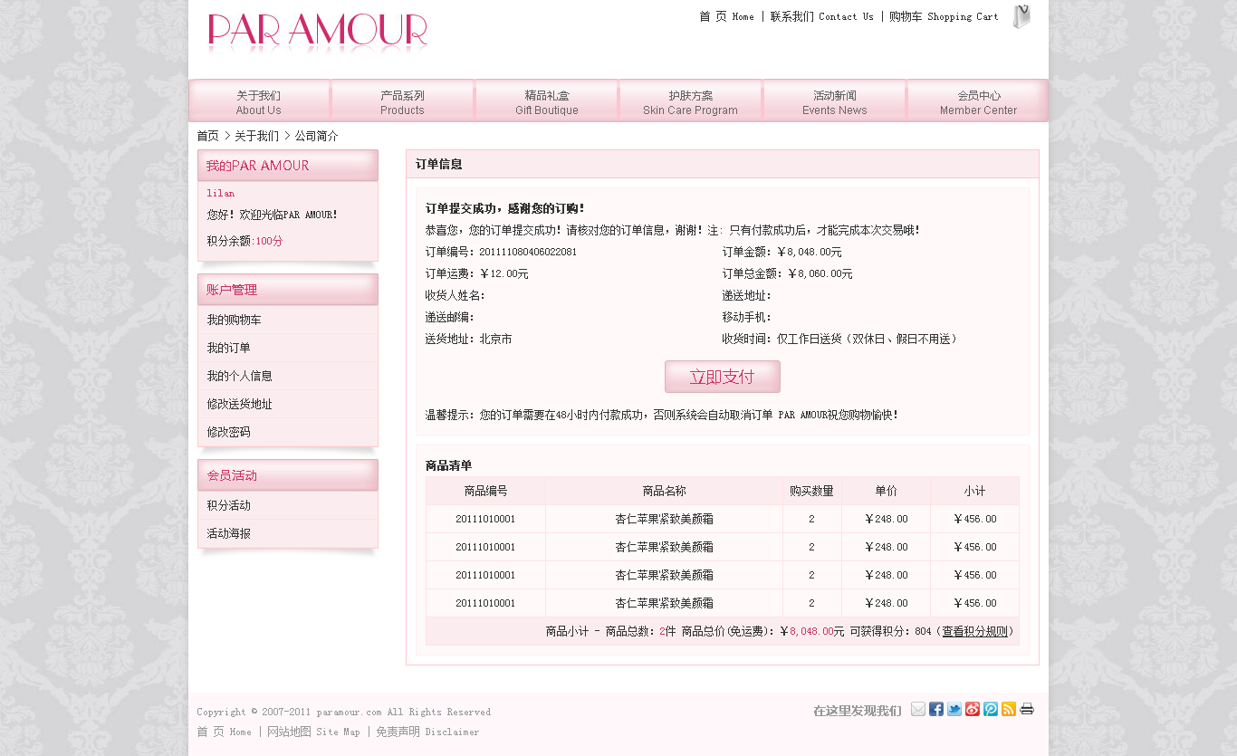Click the PAR AMOUR logo
The width and height of the screenshot is (1237, 756).
coord(318,32)
